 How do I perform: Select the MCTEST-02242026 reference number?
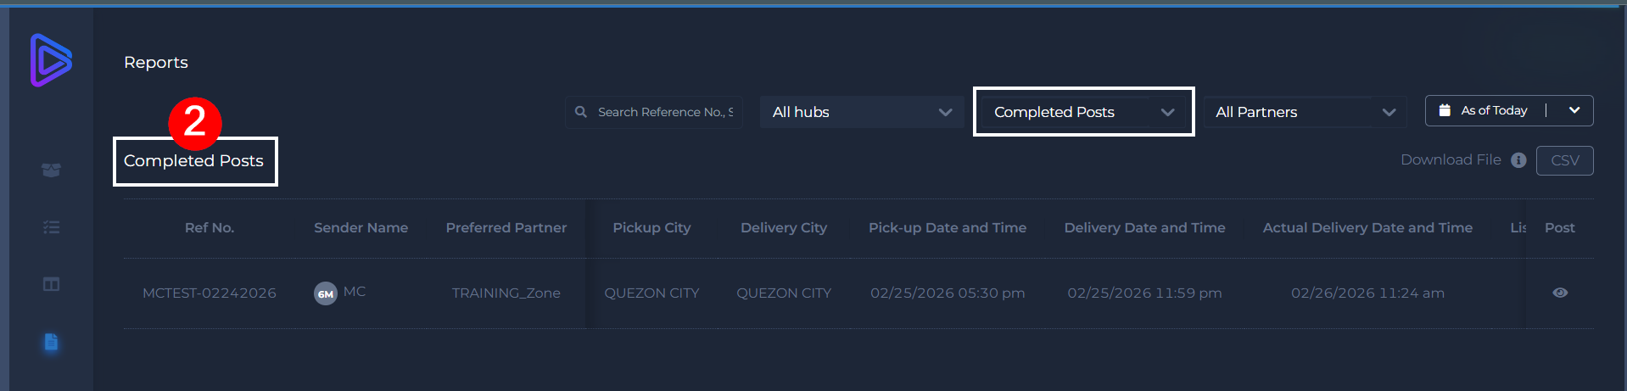click(210, 293)
